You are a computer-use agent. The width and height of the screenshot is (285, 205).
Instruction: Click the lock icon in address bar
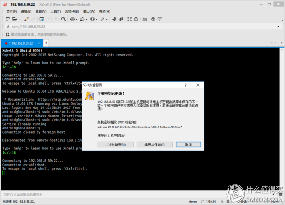(x=9, y=27)
